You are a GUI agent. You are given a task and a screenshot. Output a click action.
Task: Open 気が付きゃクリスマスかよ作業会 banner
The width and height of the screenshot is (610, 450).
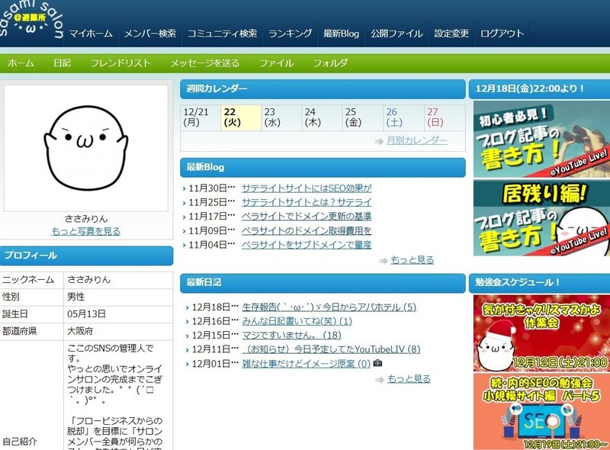pos(541,333)
